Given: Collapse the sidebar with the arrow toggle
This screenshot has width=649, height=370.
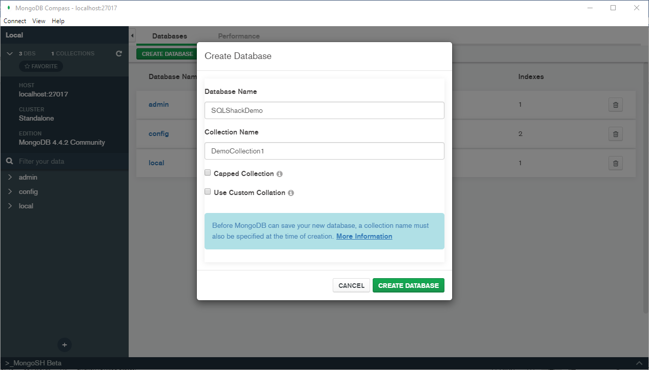Looking at the screenshot, I should pyautogui.click(x=132, y=36).
